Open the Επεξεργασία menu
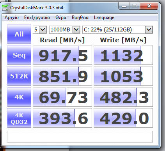 point(37,17)
